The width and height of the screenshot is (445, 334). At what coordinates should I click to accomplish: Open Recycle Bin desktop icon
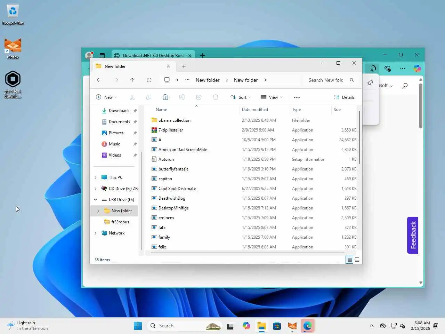coord(13,15)
